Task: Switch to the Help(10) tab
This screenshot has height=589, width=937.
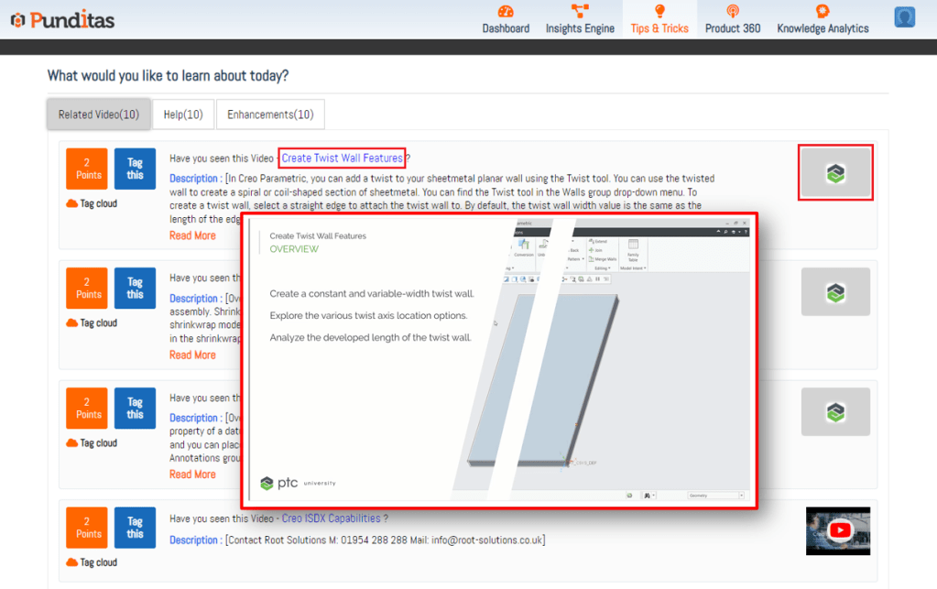Action: coord(183,115)
